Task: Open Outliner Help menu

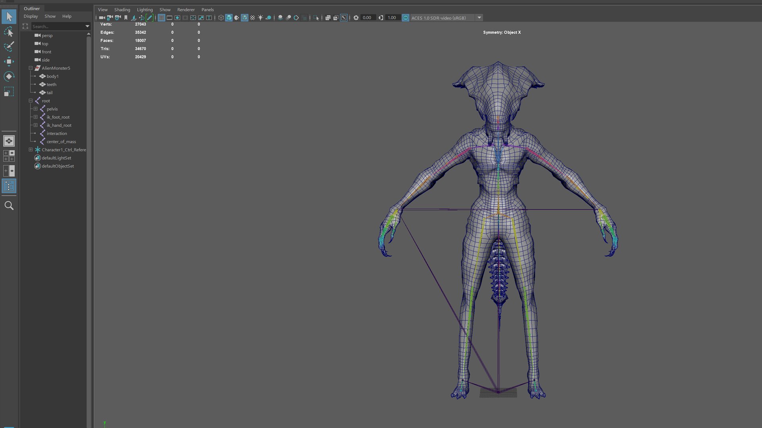Action: (67, 16)
